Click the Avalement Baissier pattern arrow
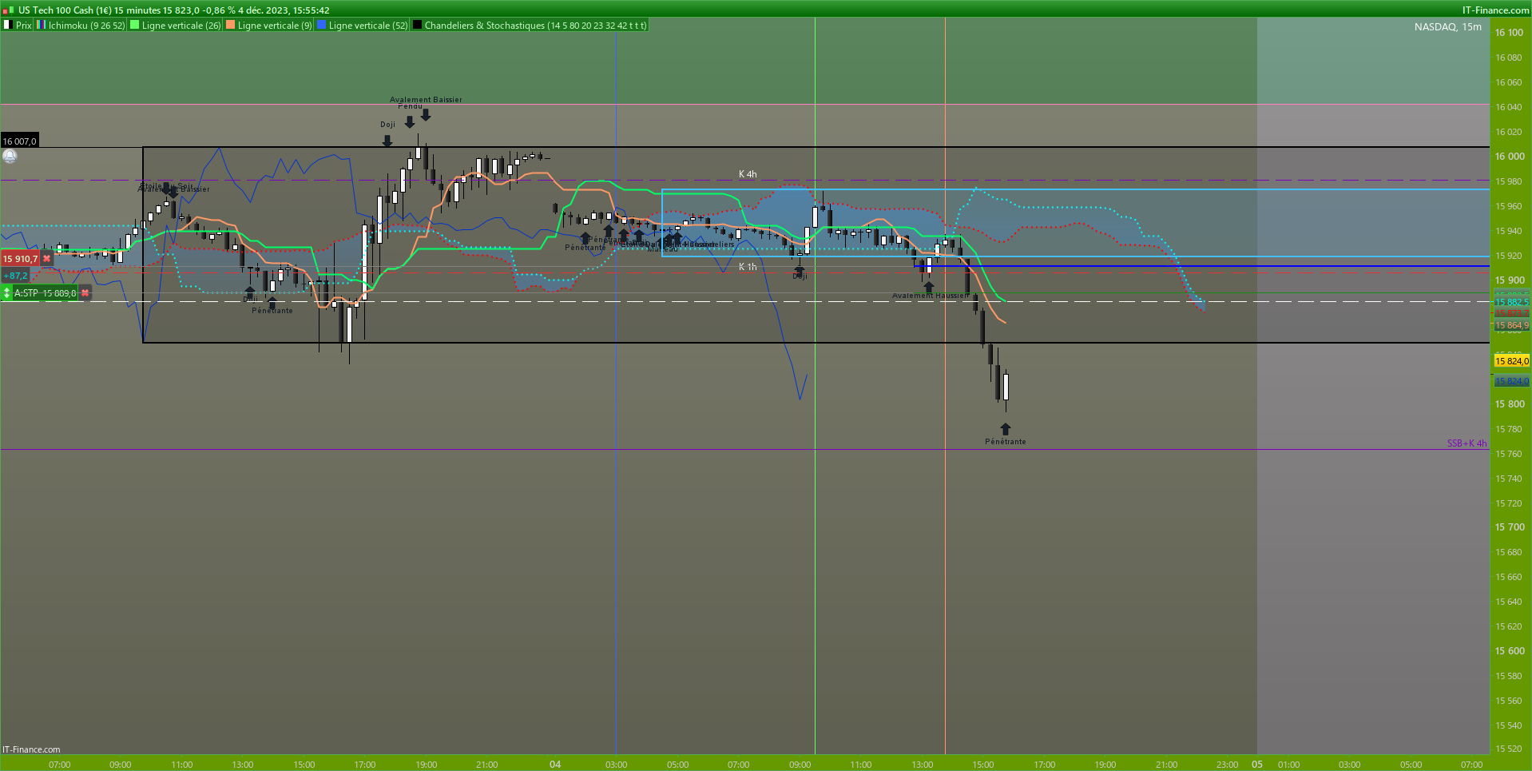The width and height of the screenshot is (1532, 771). [x=426, y=115]
